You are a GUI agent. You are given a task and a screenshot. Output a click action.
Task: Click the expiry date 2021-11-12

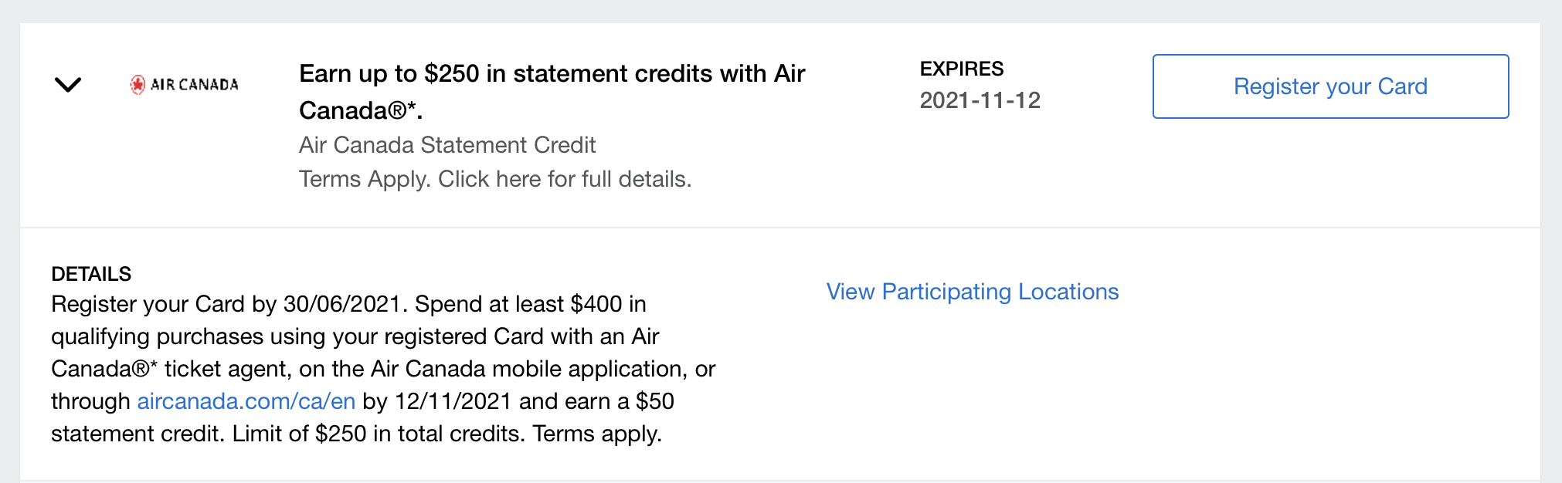click(980, 100)
